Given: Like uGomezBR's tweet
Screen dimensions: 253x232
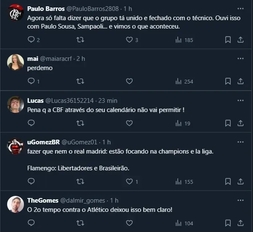Looking at the screenshot, I should [130, 182].
